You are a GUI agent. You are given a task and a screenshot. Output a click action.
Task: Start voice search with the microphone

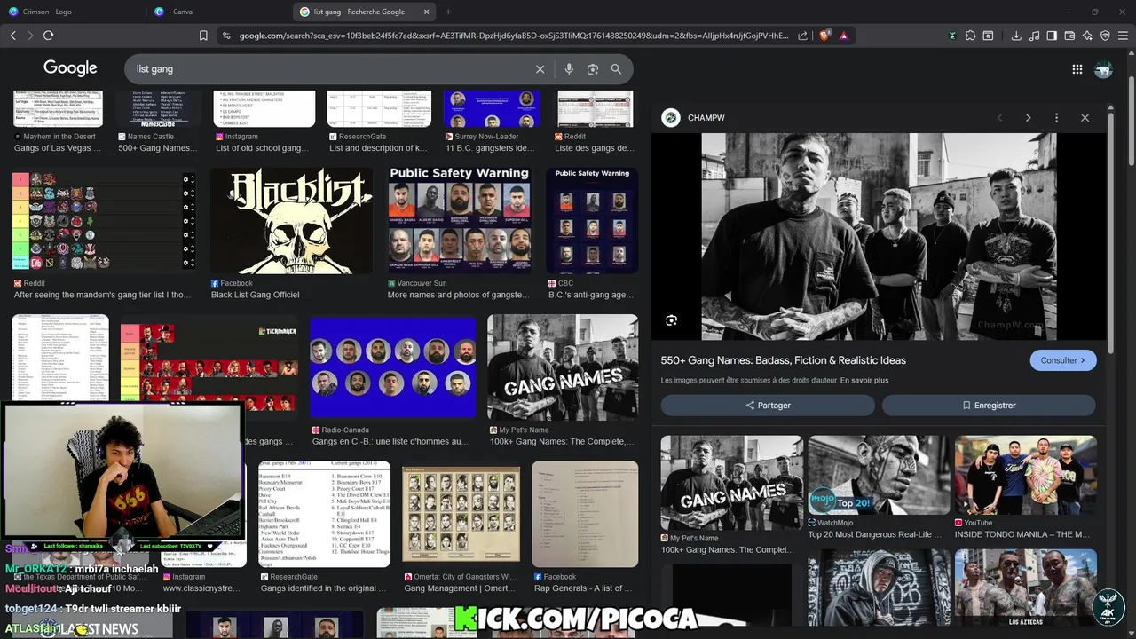pyautogui.click(x=569, y=69)
